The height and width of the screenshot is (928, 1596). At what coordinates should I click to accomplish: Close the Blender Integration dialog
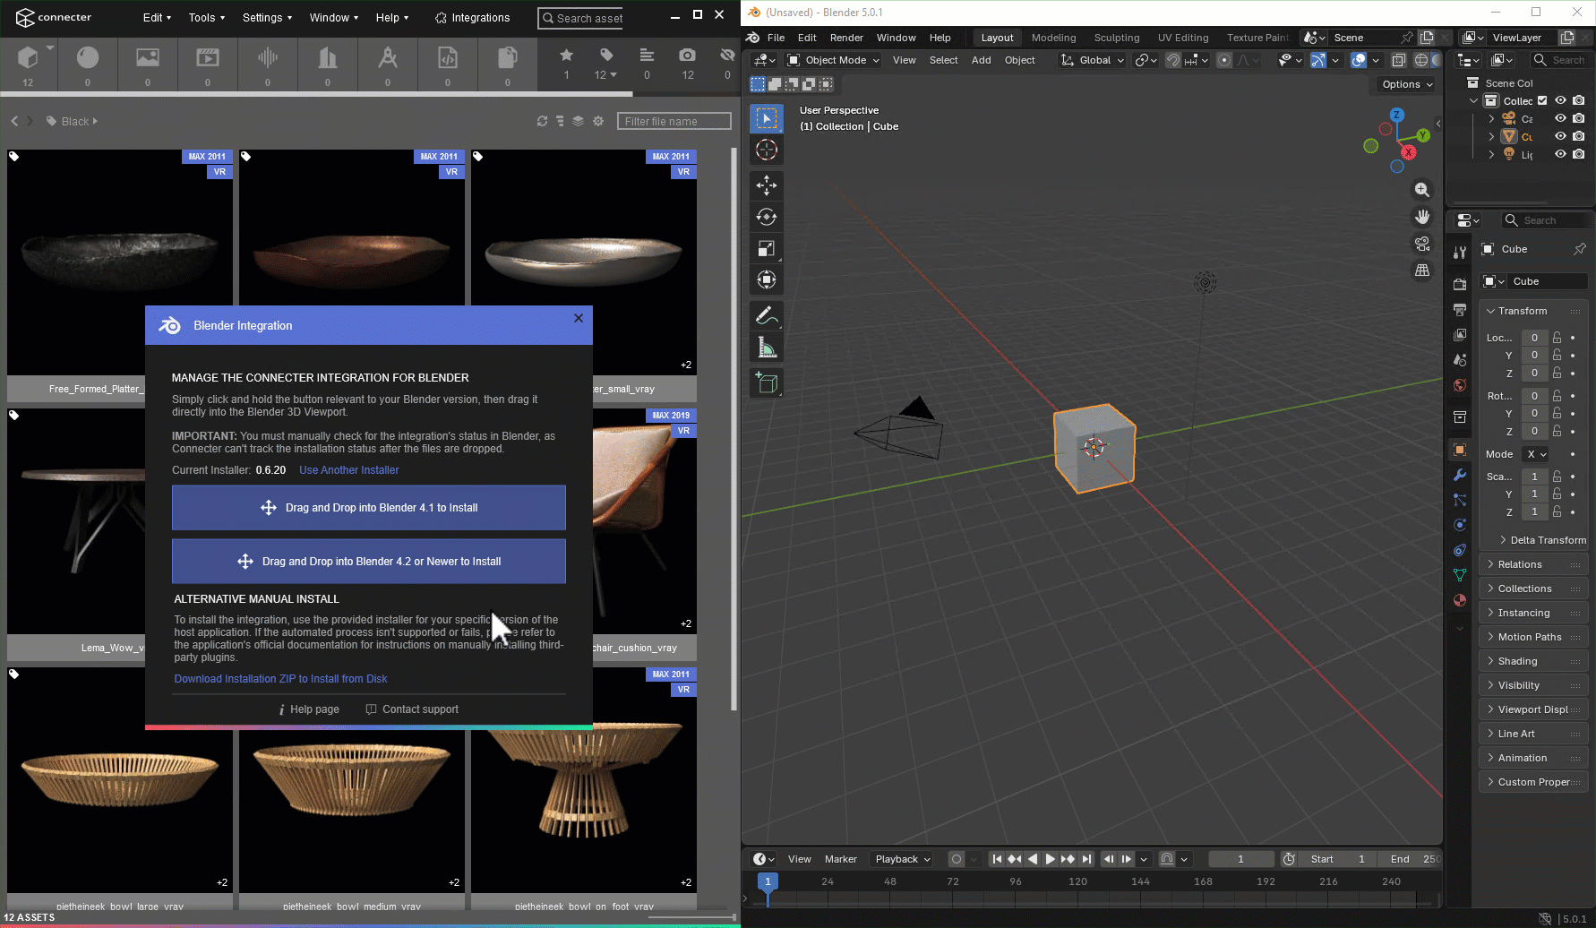[x=579, y=318]
